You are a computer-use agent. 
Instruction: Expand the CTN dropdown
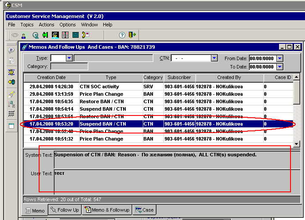[x=214, y=58]
